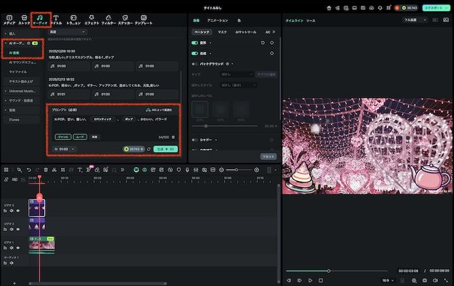Expand the サウンド・効果音 sidebar item
The height and width of the screenshot is (286, 454).
pos(5,101)
